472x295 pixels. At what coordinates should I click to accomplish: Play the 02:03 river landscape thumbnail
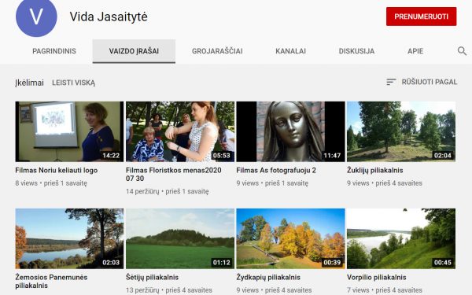69,238
